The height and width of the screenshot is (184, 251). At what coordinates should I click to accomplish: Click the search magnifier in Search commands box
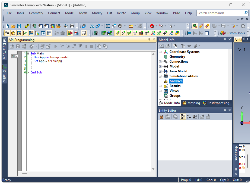coord(246,13)
